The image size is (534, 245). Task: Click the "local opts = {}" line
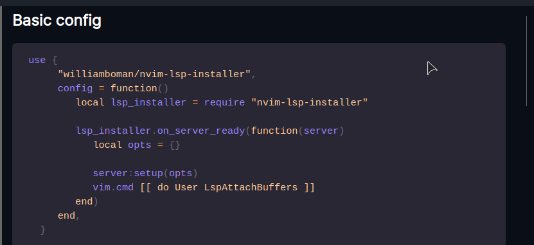137,145
